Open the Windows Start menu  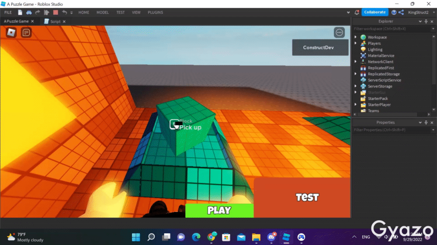136,237
